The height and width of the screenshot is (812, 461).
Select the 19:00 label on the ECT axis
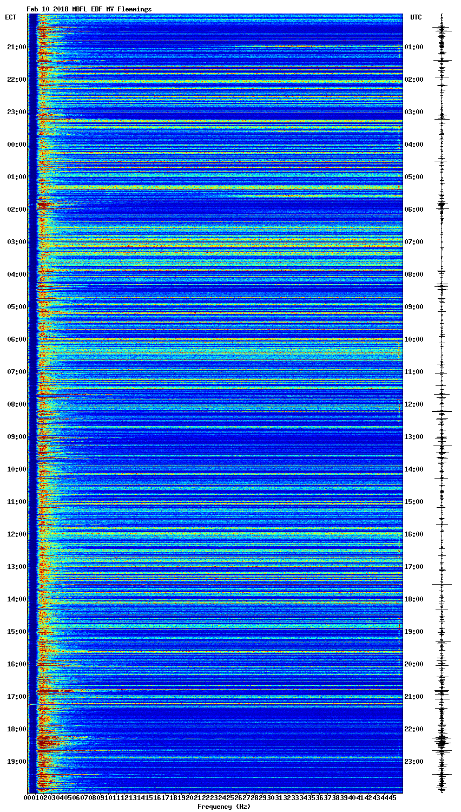point(17,762)
